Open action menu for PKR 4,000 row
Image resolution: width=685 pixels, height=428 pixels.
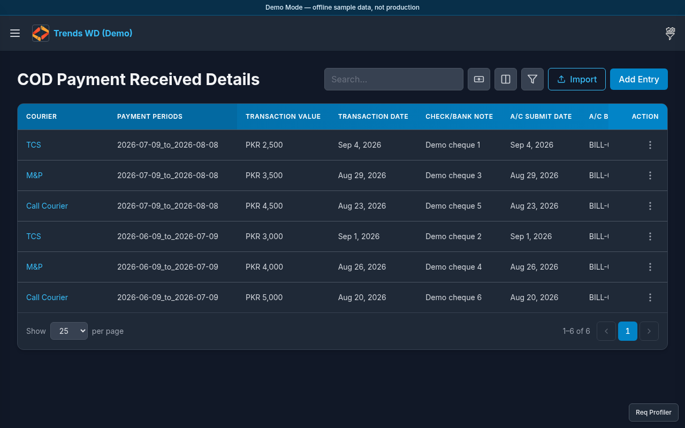[650, 267]
